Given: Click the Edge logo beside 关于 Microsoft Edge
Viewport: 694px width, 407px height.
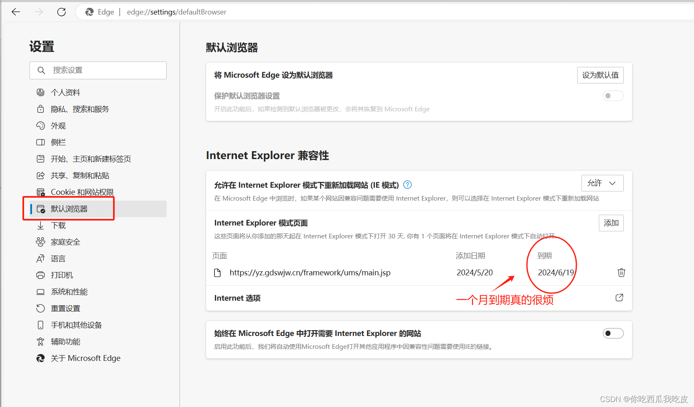Looking at the screenshot, I should (40, 358).
